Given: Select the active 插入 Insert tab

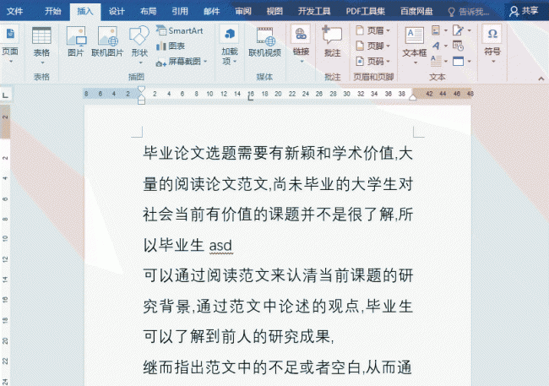Looking at the screenshot, I should (x=85, y=11).
